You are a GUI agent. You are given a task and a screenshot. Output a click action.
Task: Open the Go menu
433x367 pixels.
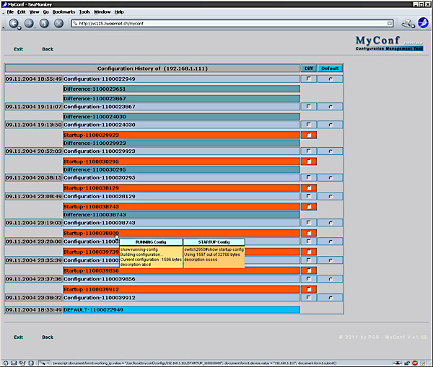[46, 12]
